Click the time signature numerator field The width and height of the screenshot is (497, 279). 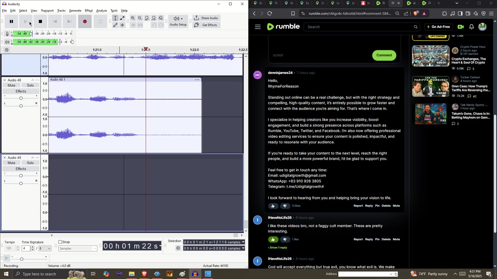click(x=26, y=248)
